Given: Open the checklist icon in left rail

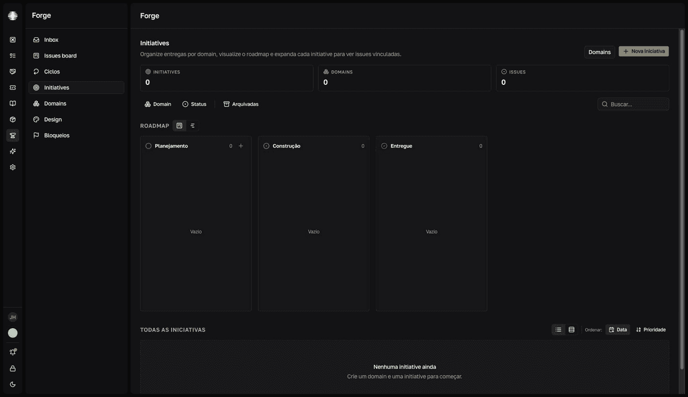Looking at the screenshot, I should pyautogui.click(x=13, y=56).
